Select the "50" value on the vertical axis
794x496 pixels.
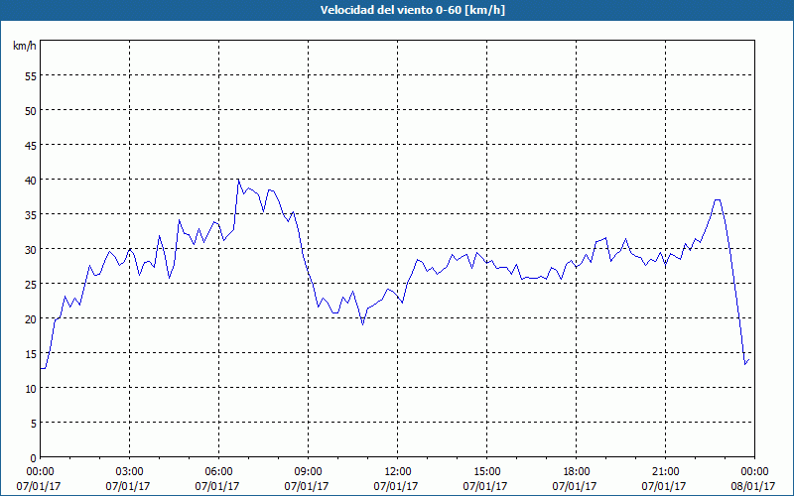click(x=31, y=111)
